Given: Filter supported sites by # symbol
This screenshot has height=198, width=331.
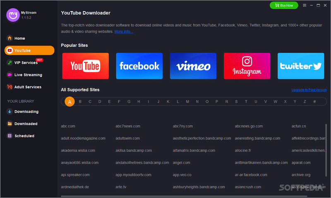Looking at the screenshot, I should tap(314, 101).
